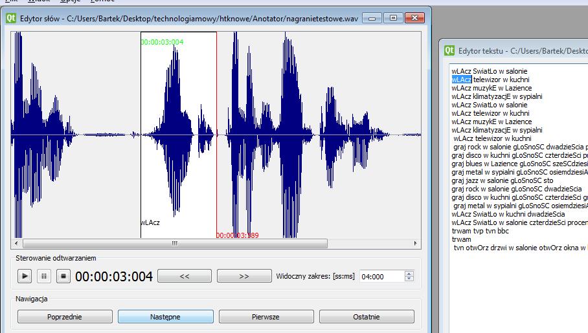The height and width of the screenshot is (333, 588).
Task: Click the line 'wLAcz SwiatLo w salonie czterdzieSci'
Action: click(520, 222)
